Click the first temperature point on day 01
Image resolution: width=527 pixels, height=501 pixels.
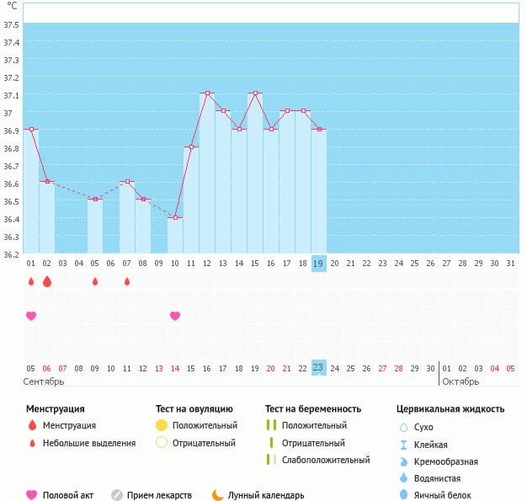(x=31, y=129)
